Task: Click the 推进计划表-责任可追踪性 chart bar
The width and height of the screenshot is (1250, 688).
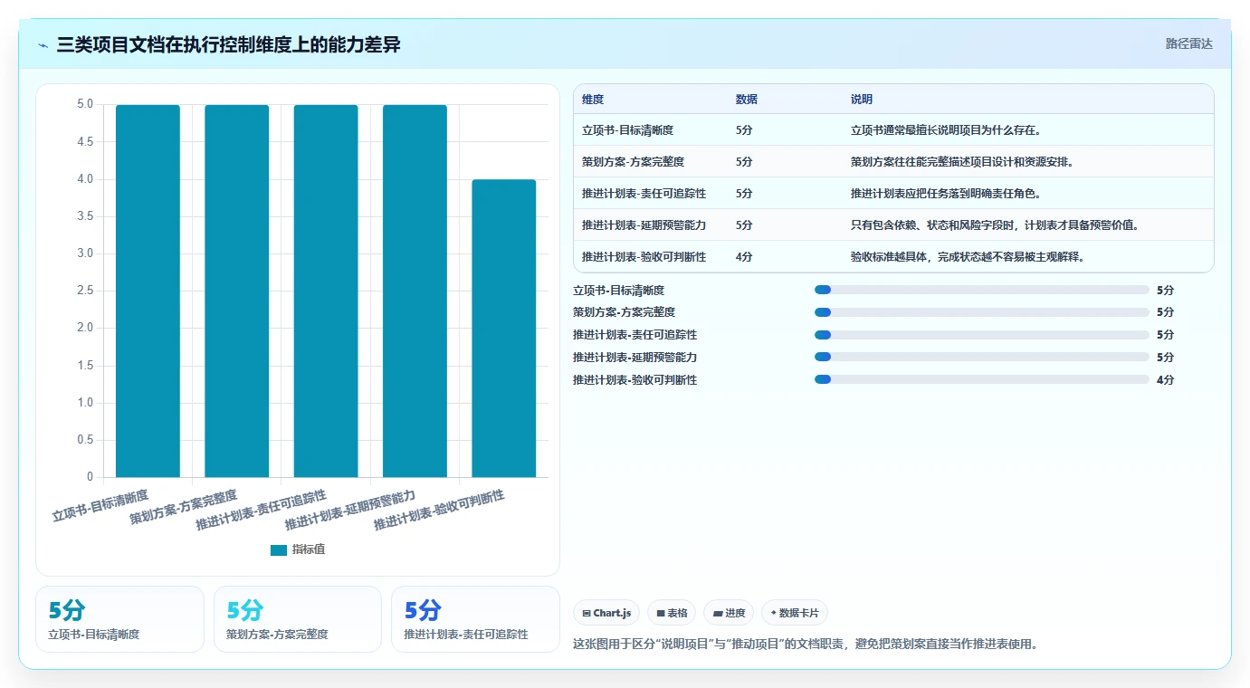Action: (326, 291)
